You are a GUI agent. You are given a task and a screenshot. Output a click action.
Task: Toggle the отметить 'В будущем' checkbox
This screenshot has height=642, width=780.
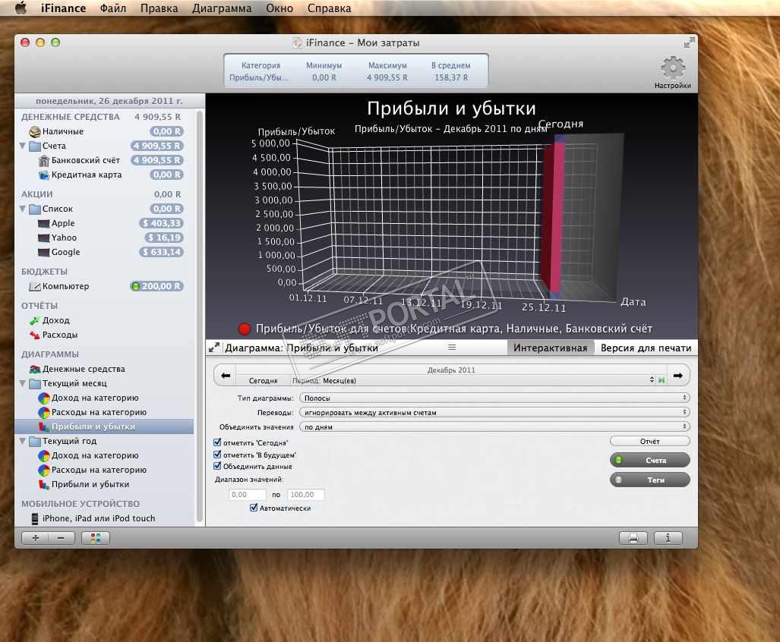(x=217, y=455)
